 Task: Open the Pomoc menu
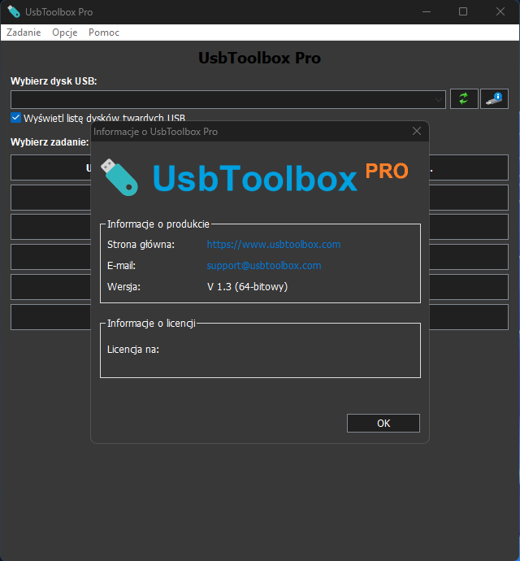(104, 33)
